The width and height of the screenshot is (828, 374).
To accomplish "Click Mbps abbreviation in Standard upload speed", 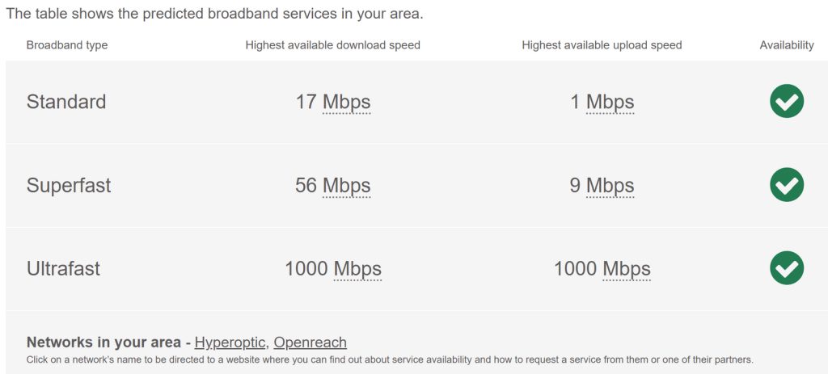I will 610,103.
